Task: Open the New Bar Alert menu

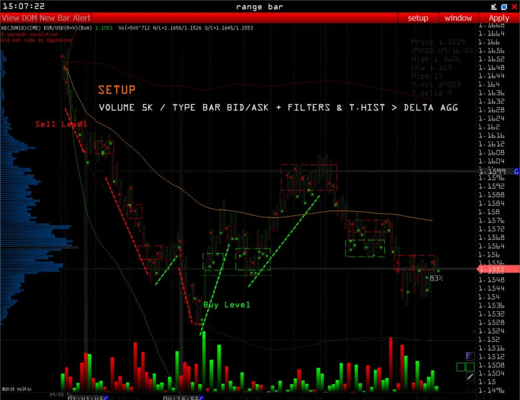Action: [x=64, y=18]
